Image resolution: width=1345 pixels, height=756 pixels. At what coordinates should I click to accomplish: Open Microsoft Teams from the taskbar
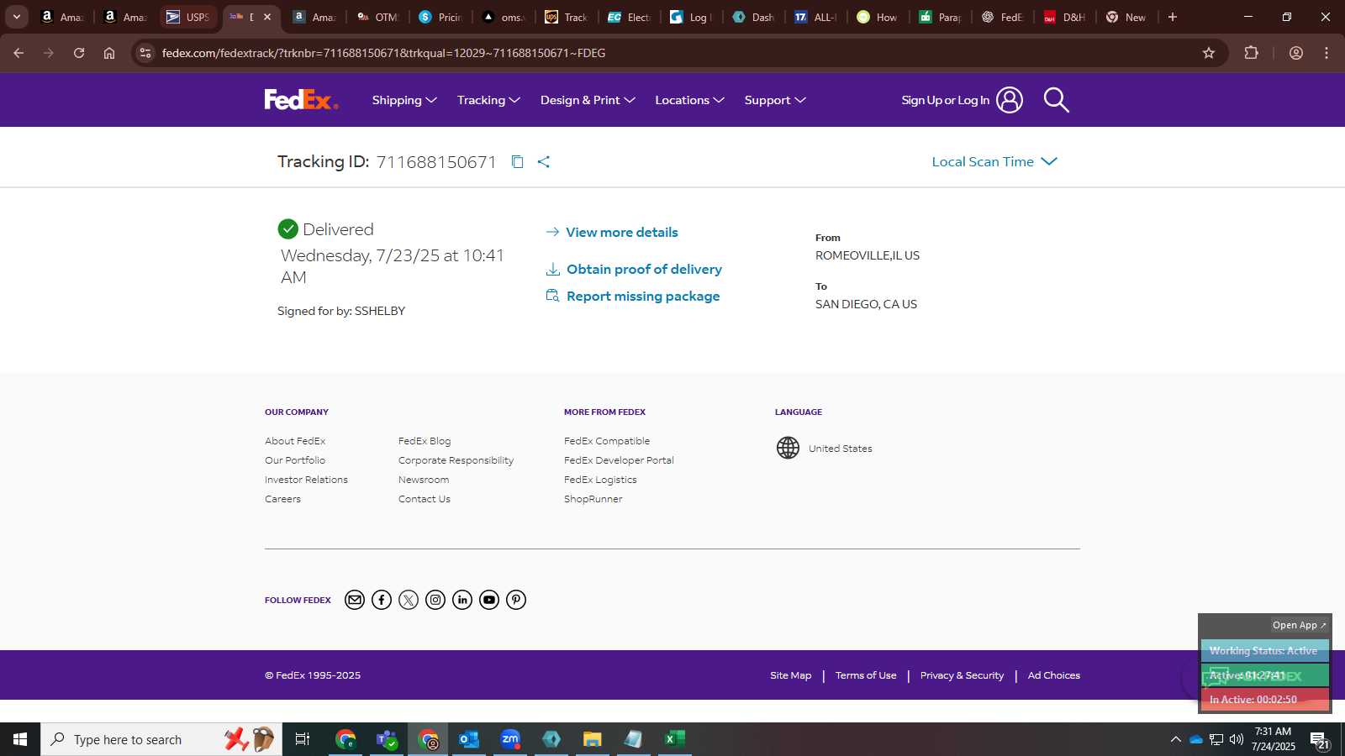[387, 739]
